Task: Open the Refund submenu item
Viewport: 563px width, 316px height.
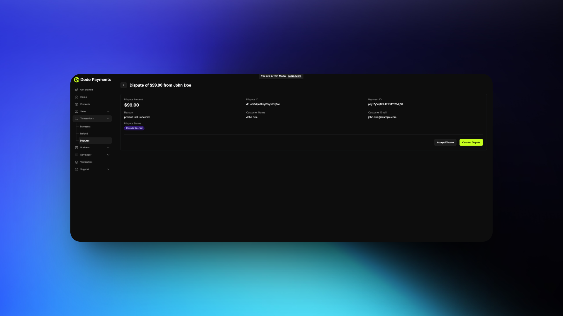Action: coord(84,134)
